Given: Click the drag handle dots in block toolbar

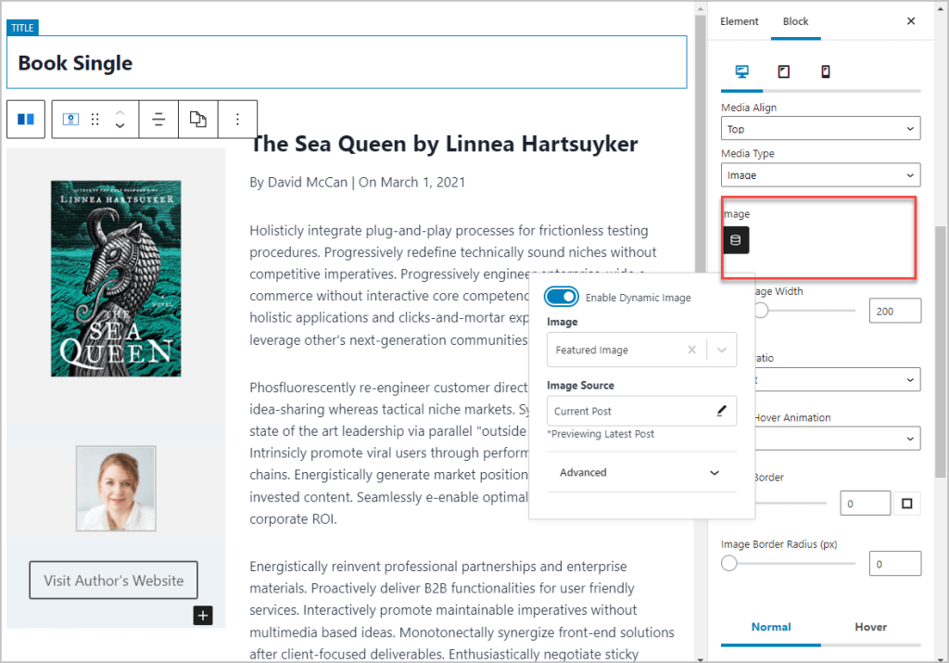Looking at the screenshot, I should click(x=95, y=120).
